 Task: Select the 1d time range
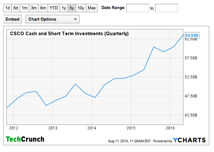coord(7,8)
